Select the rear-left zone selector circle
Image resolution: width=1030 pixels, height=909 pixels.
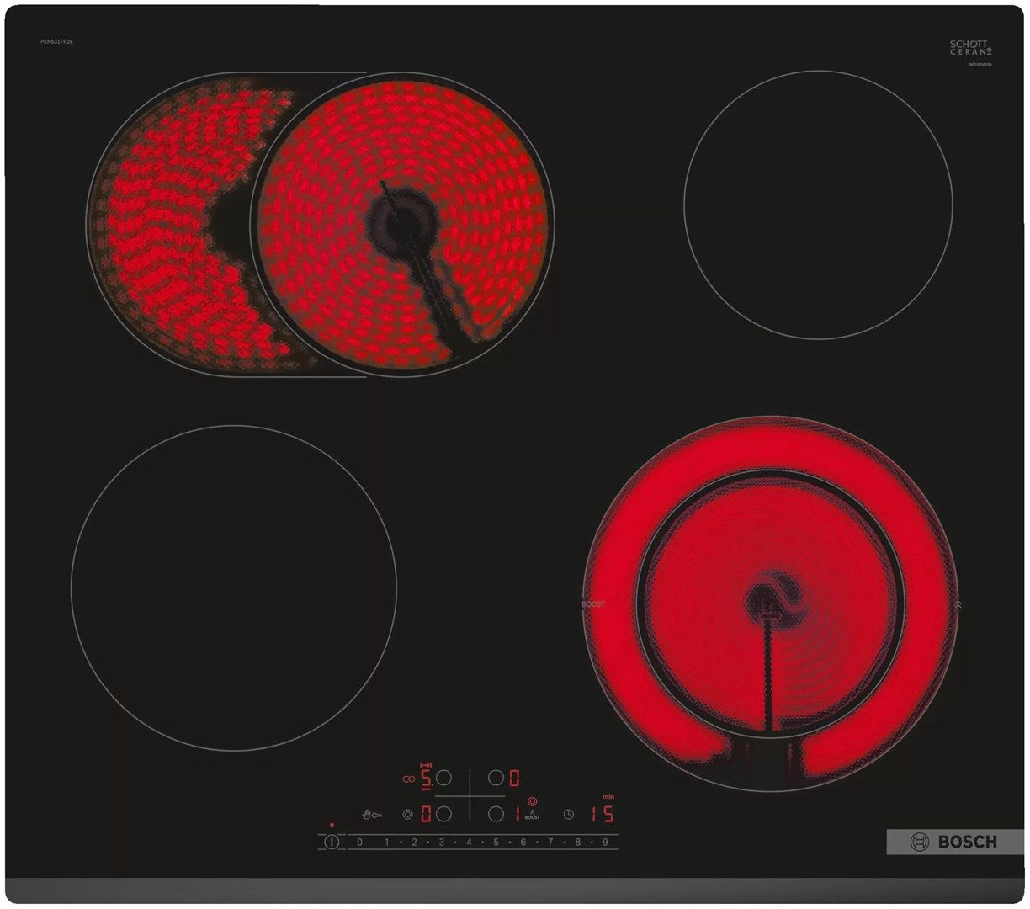pyautogui.click(x=444, y=777)
